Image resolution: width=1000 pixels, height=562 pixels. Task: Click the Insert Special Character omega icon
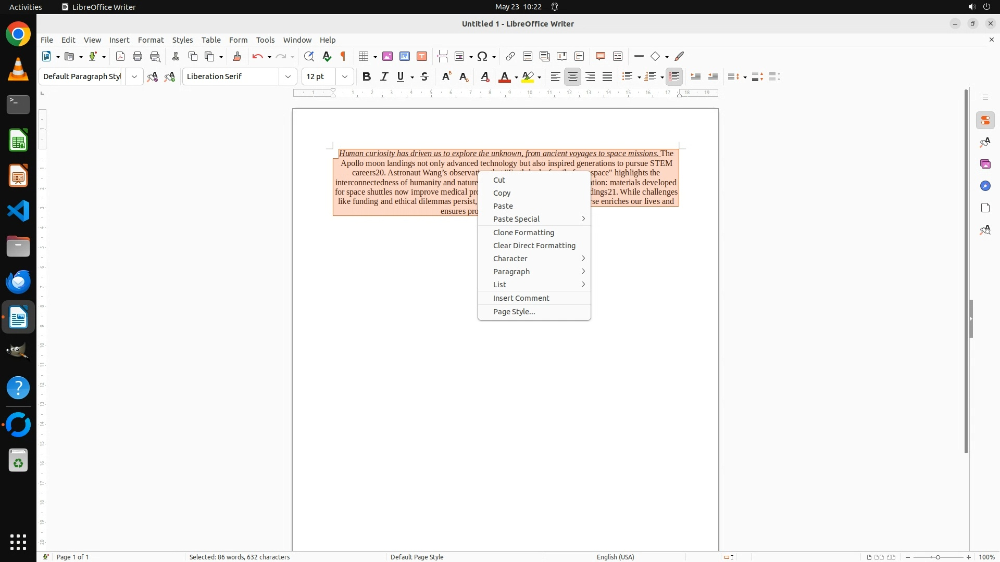coord(482,56)
